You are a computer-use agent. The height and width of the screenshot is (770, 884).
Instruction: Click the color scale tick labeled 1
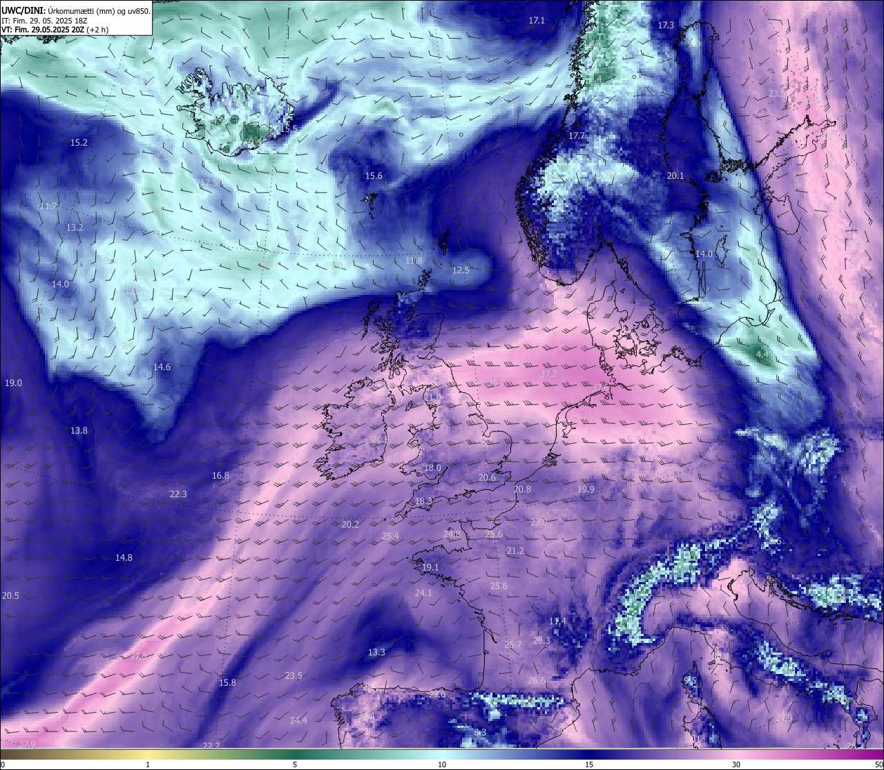tap(148, 764)
